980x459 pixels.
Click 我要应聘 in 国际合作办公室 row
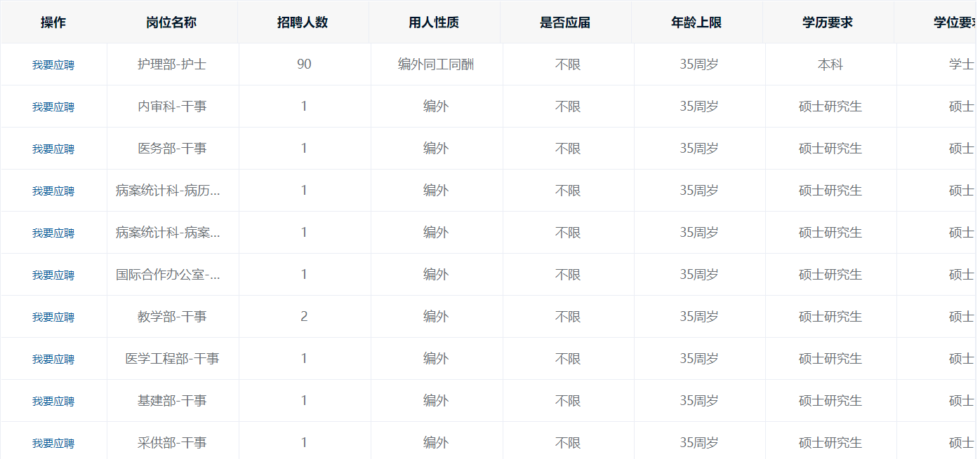tap(53, 275)
